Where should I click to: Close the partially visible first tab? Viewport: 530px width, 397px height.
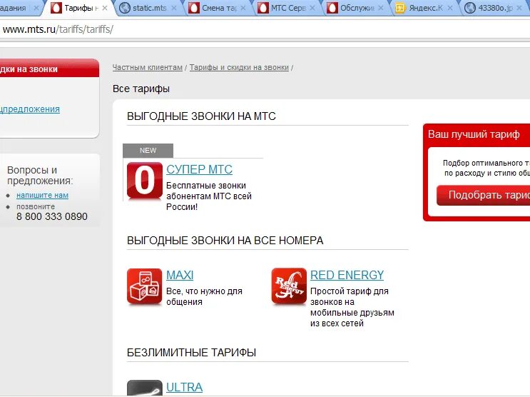tap(36, 8)
